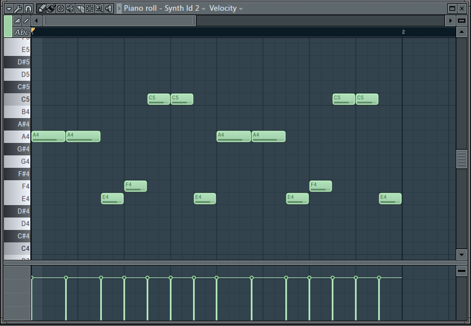
Task: Click the velocity panel minus button
Action: click(462, 271)
